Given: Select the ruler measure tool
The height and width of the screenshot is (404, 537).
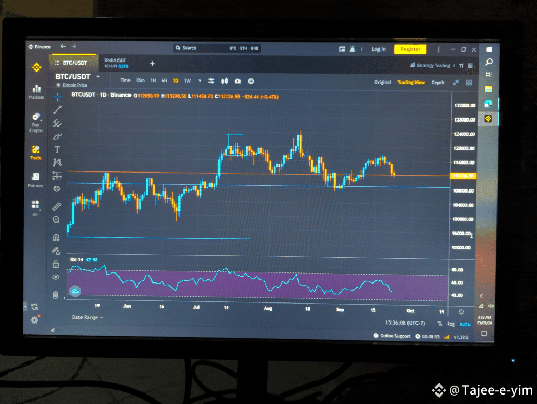Looking at the screenshot, I should (x=56, y=207).
